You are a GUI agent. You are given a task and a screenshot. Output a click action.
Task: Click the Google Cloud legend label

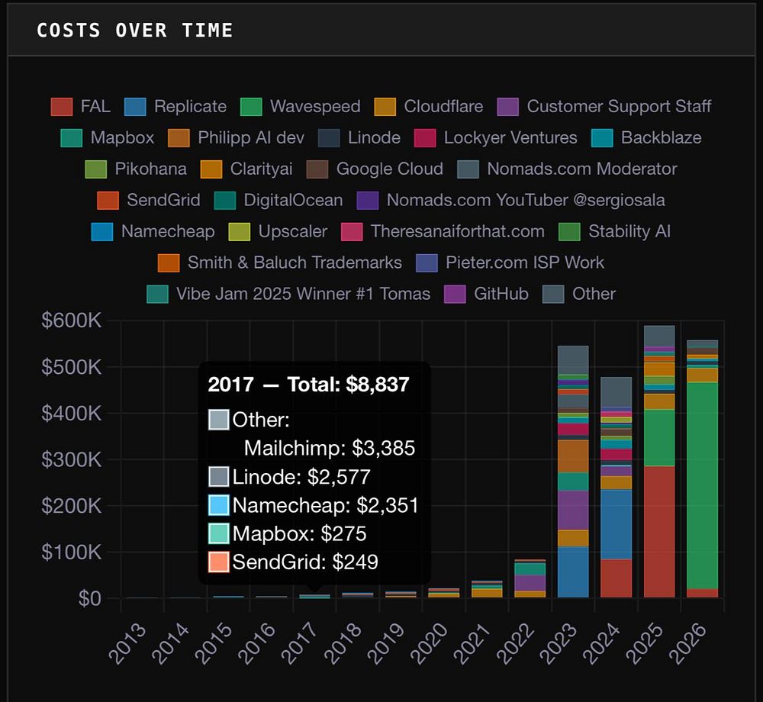[x=390, y=169]
